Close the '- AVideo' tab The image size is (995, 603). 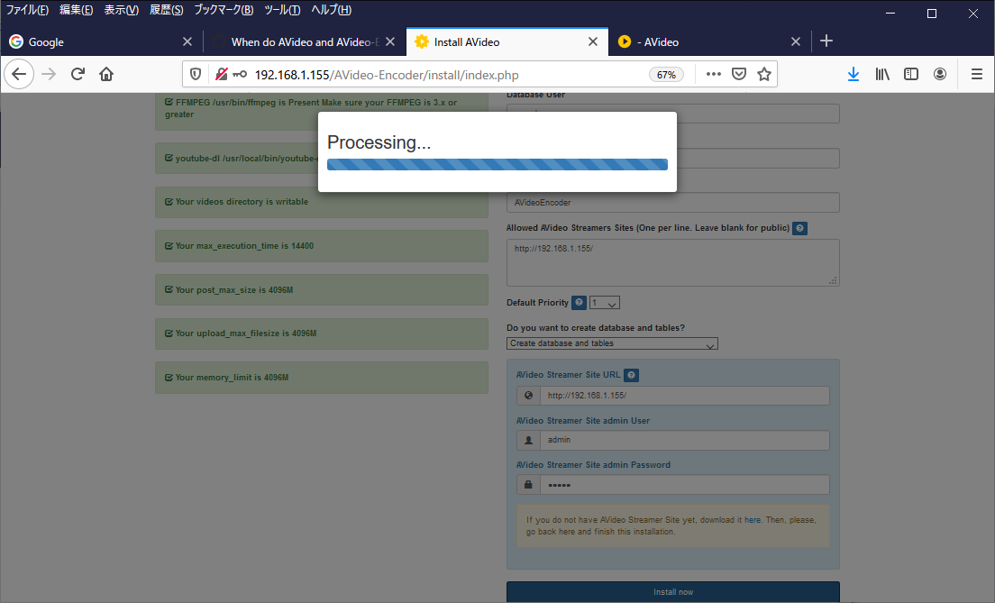[x=796, y=41]
